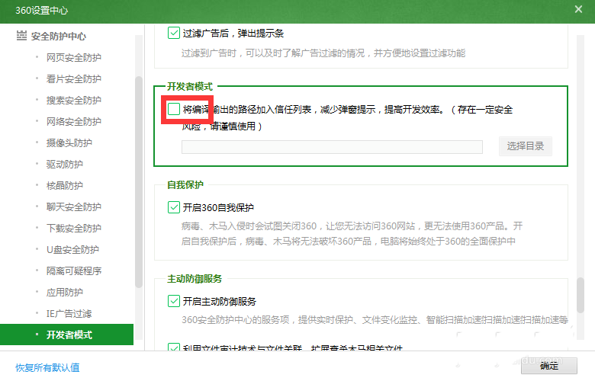Click the developer mode directory path field
This screenshot has width=595, height=381.
click(x=332, y=147)
